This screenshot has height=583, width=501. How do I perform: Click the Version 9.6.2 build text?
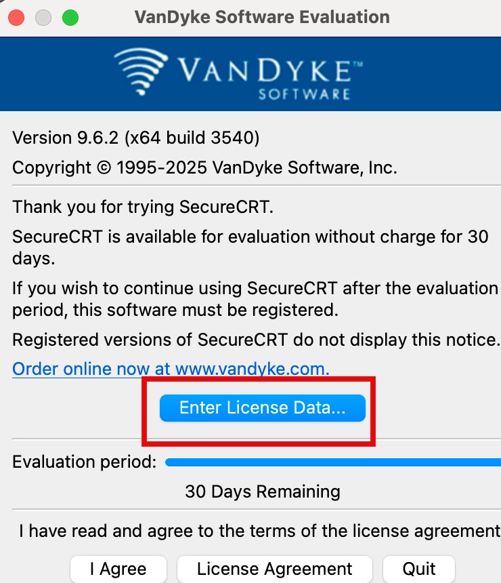[135, 138]
